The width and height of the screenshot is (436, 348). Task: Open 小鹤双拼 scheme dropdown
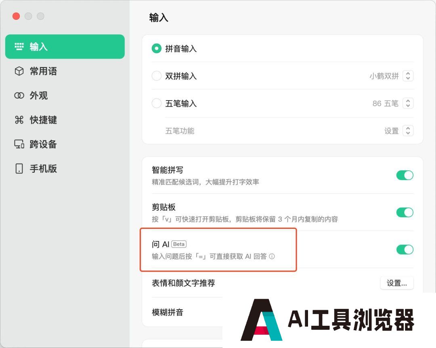pyautogui.click(x=408, y=76)
